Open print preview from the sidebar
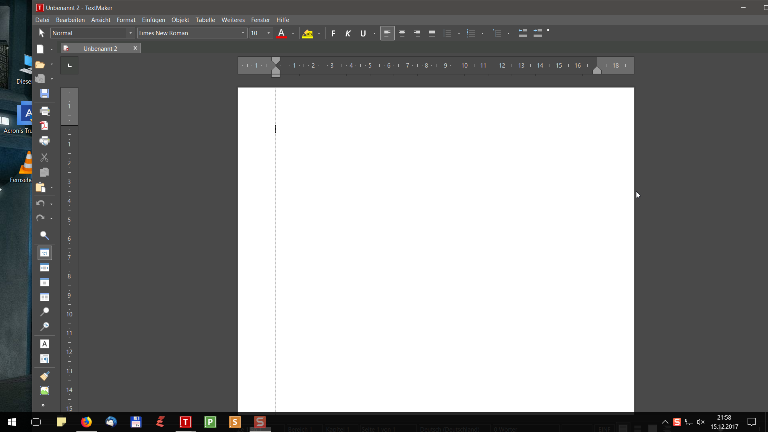The height and width of the screenshot is (432, 768). [x=44, y=140]
